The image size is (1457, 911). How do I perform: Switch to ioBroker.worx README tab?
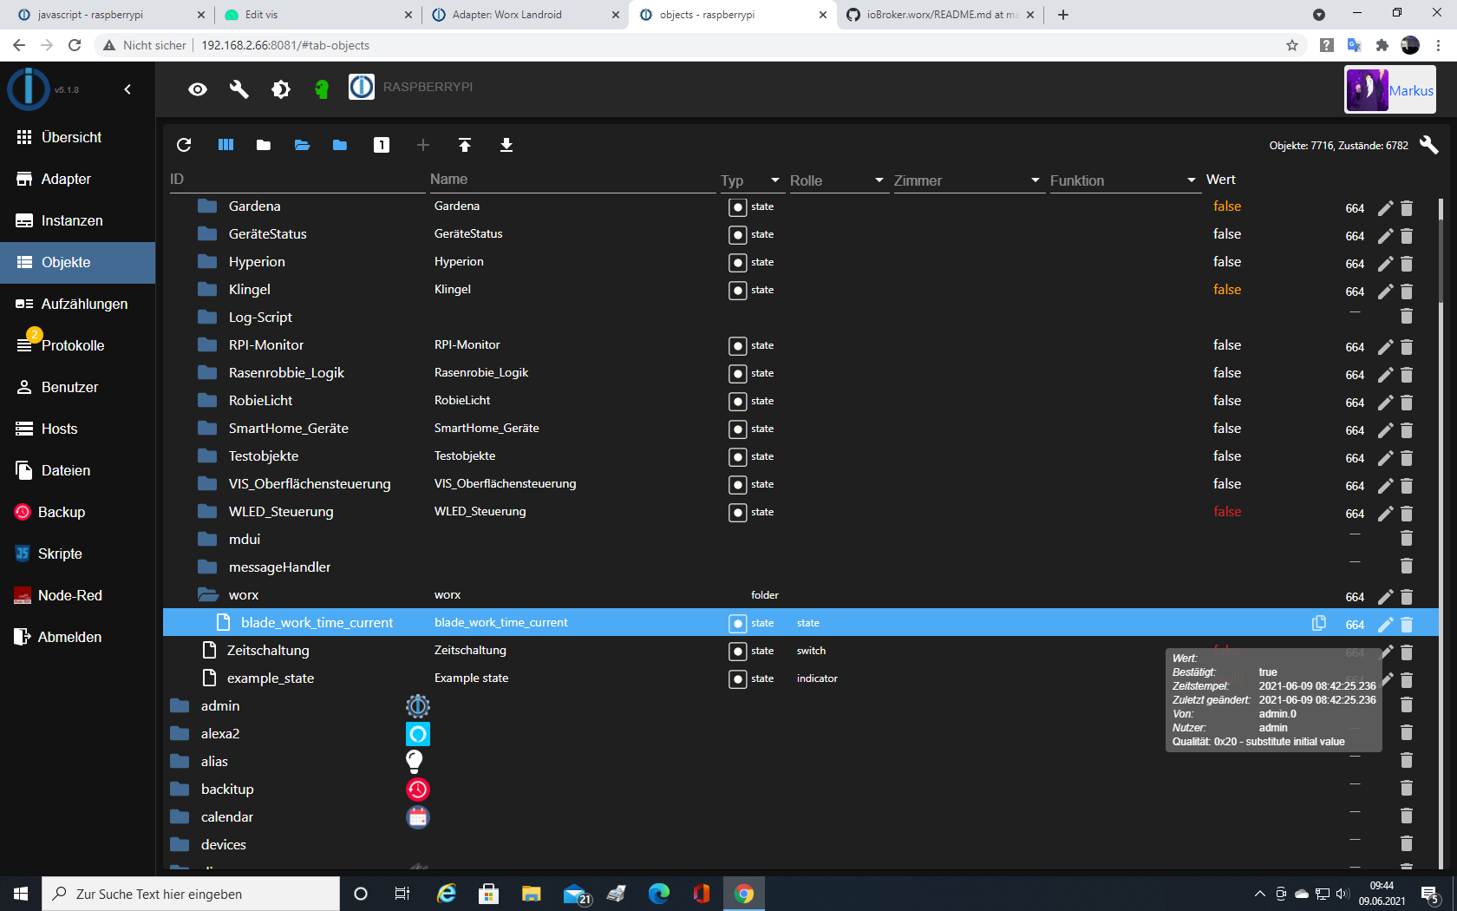pos(941,15)
